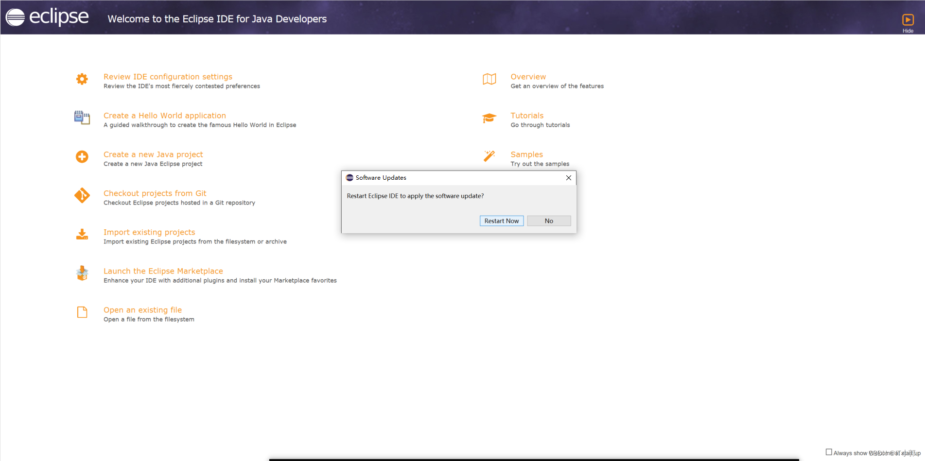
Task: Click the Hide label under play icon
Action: point(908,31)
